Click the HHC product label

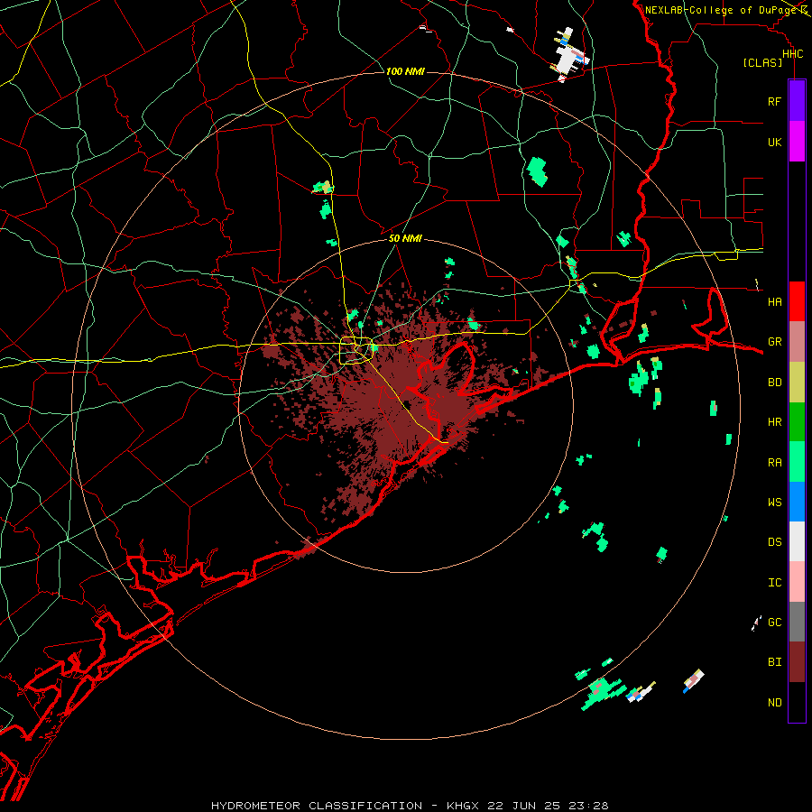tap(792, 54)
